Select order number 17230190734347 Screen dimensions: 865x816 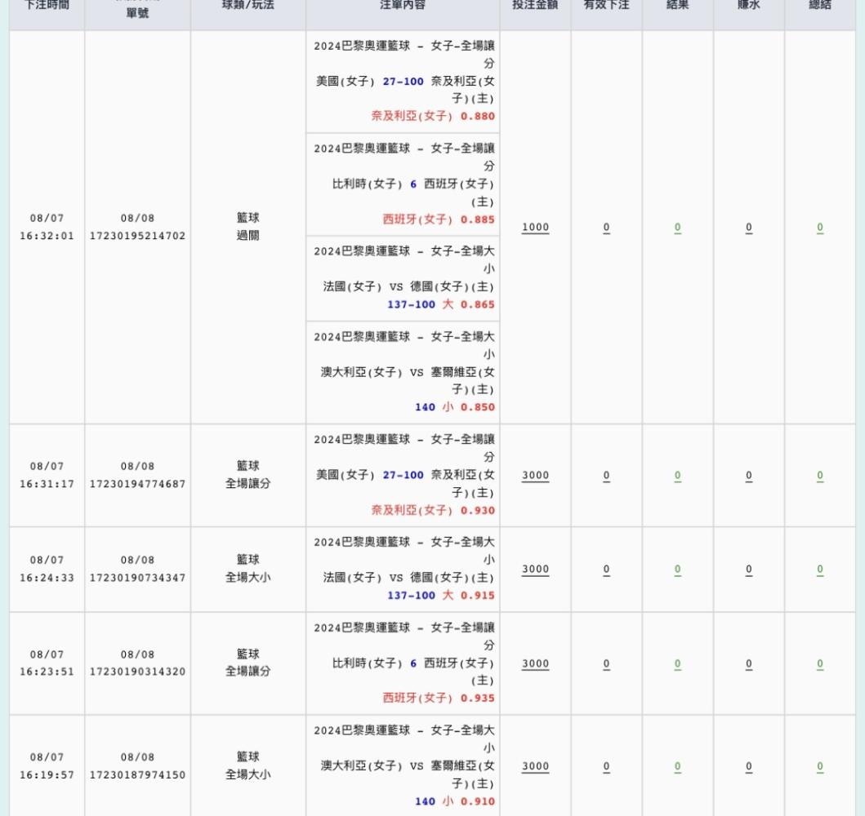coord(137,578)
